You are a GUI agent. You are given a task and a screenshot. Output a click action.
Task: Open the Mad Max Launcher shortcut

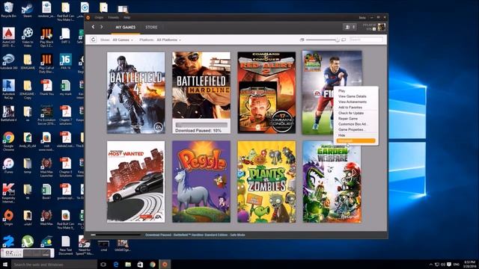click(x=46, y=167)
